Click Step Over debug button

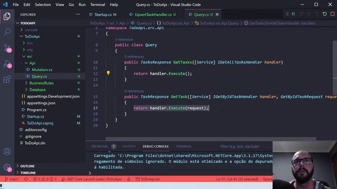point(301,14)
